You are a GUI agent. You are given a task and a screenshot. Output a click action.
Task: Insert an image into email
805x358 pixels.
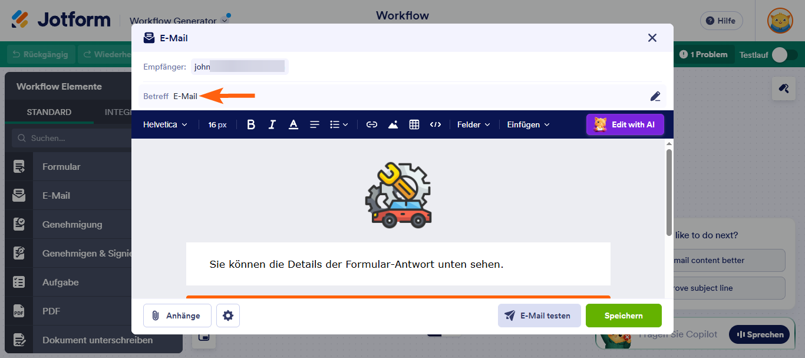(393, 124)
